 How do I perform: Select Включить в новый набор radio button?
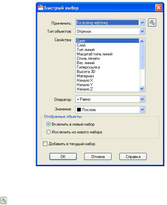(48, 124)
